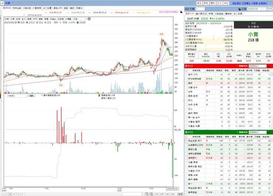This screenshot has height=196, width=273.
Task: Tick the checkbox for 玉山 buyer row
Action: pos(186,109)
